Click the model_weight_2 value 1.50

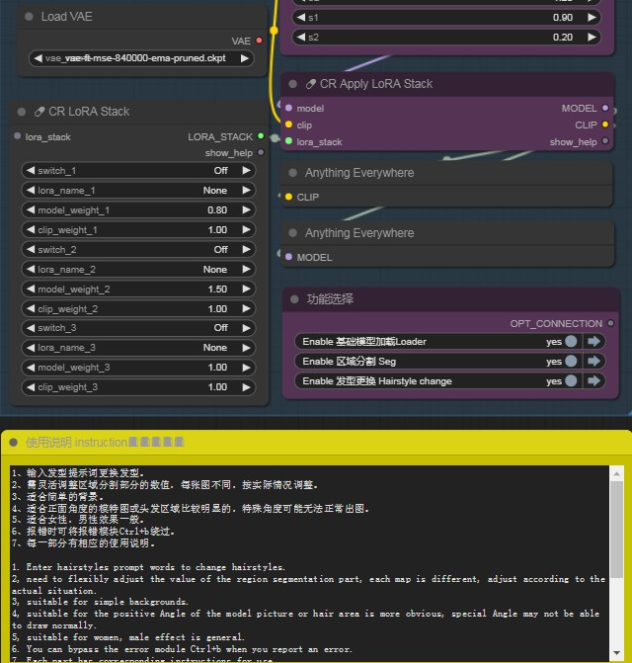click(x=217, y=290)
